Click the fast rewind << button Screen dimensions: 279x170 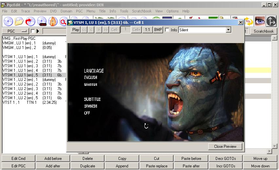click(84, 30)
